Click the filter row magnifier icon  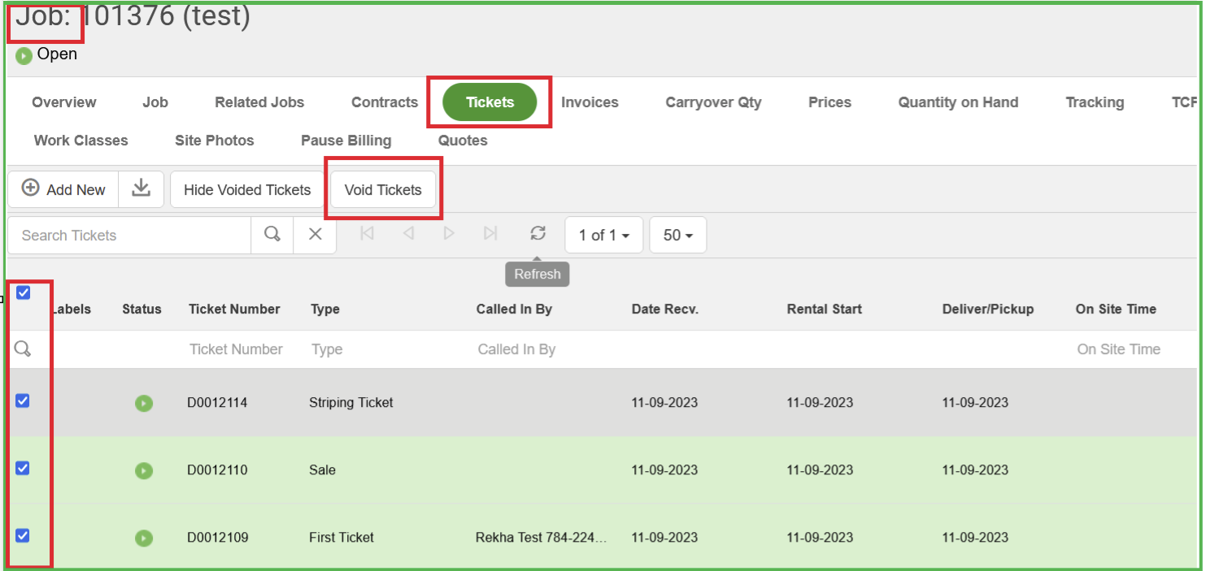(23, 349)
